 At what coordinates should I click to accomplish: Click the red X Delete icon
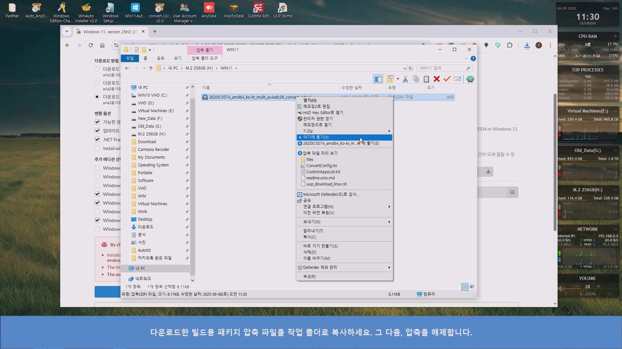pyautogui.click(x=437, y=79)
